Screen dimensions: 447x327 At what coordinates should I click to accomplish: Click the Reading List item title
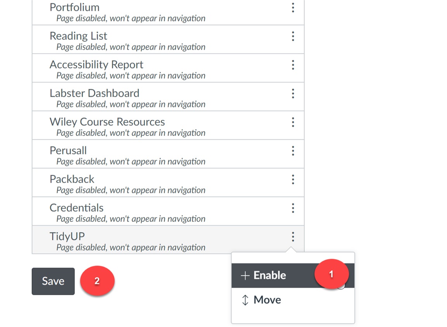(x=78, y=36)
